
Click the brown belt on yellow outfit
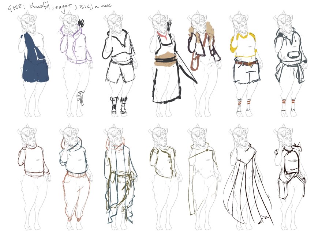tap(244, 63)
